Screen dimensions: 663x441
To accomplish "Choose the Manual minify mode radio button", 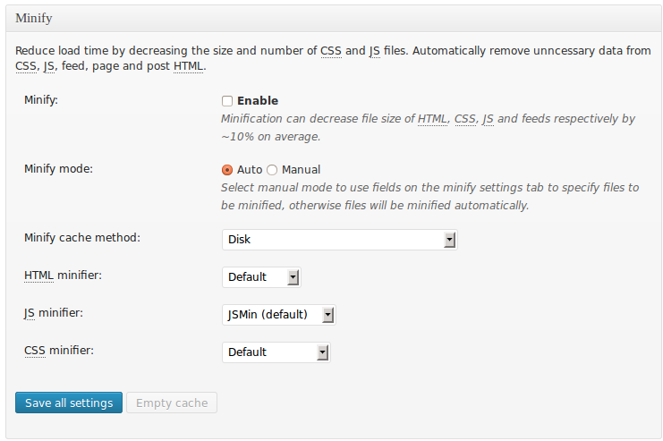I will point(272,170).
